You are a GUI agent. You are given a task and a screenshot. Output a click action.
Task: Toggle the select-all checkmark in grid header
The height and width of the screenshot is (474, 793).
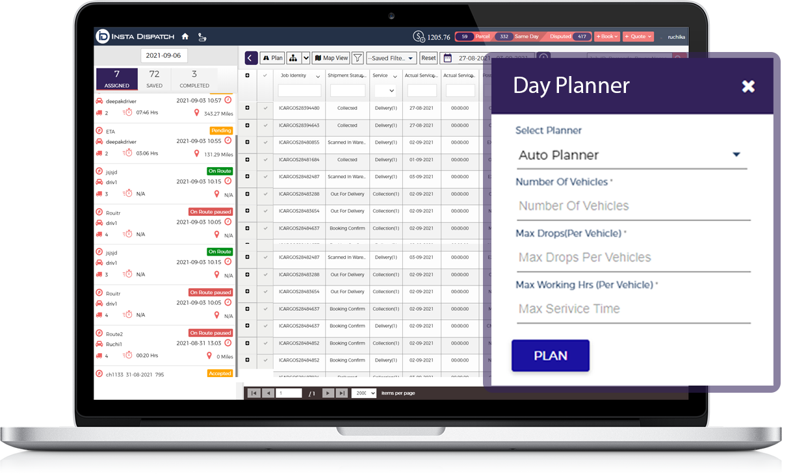point(265,76)
